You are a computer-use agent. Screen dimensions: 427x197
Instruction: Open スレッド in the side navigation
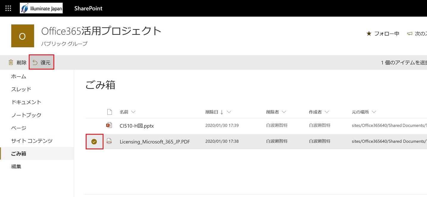21,89
